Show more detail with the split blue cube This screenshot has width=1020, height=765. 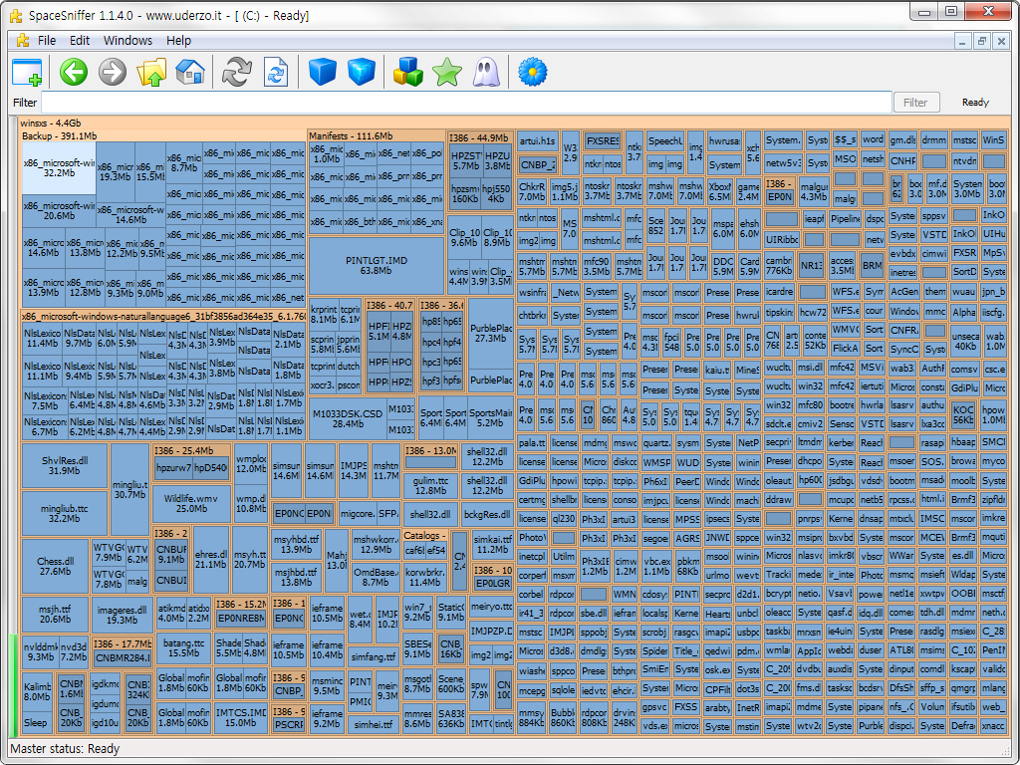tap(361, 72)
